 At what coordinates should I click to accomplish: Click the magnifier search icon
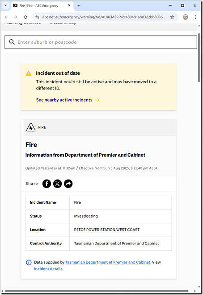[x=12, y=42]
